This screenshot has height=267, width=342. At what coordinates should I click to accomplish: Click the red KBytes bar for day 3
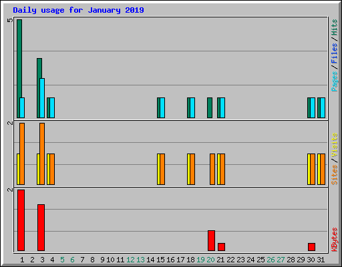point(41,228)
